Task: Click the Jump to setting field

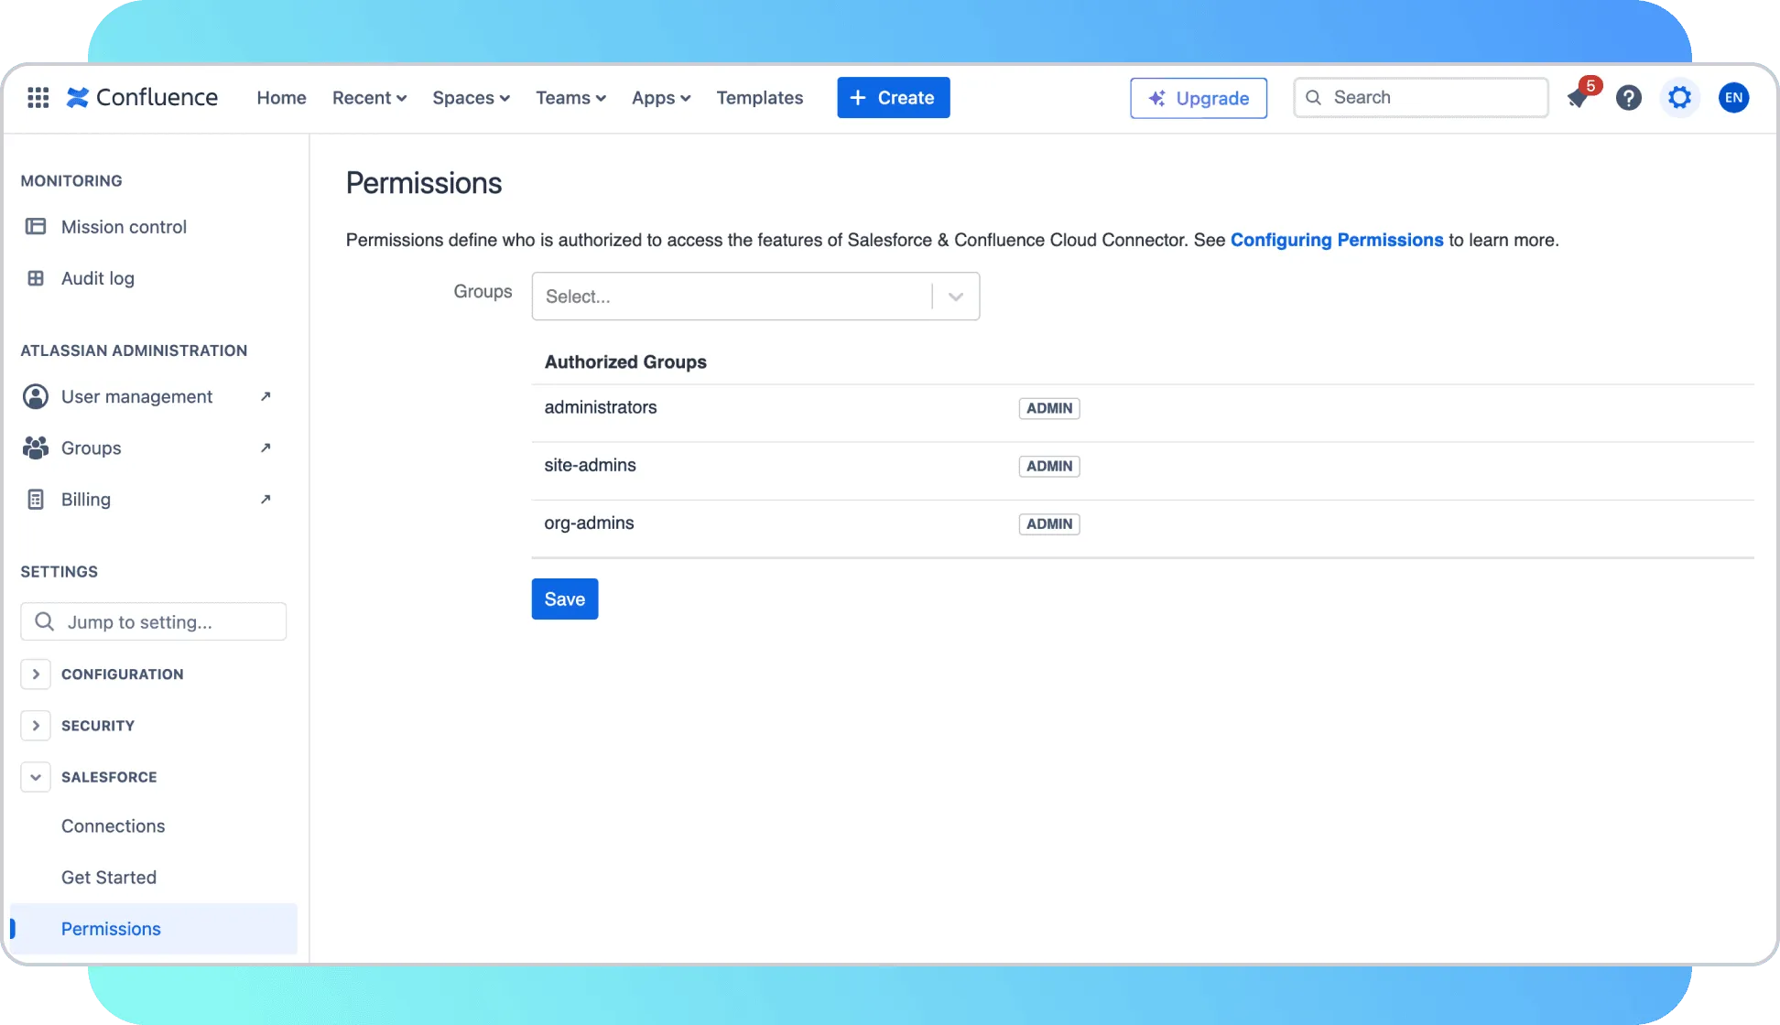Action: click(x=154, y=622)
